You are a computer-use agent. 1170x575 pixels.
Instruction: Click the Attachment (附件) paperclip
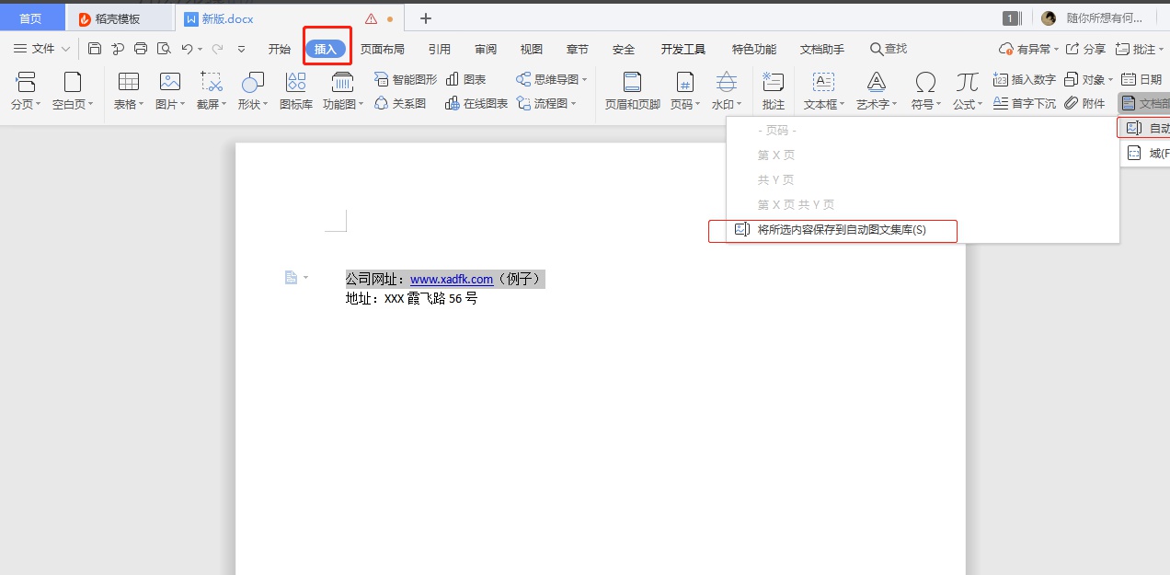point(1084,104)
